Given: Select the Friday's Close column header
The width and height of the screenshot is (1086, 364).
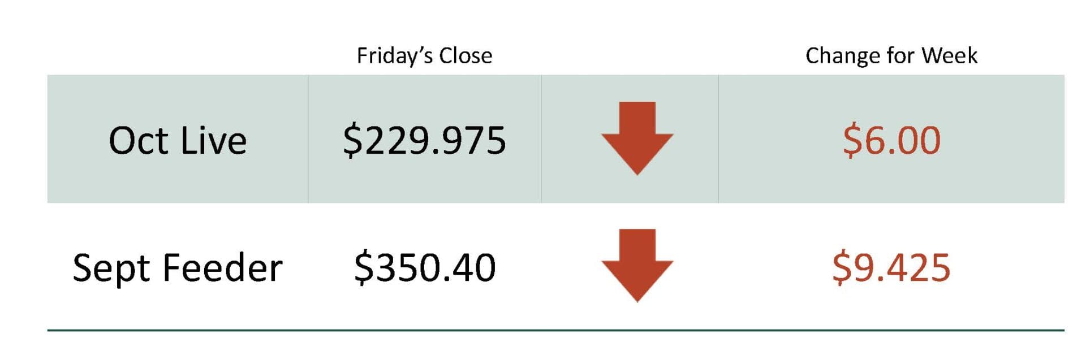Looking at the screenshot, I should pos(424,55).
